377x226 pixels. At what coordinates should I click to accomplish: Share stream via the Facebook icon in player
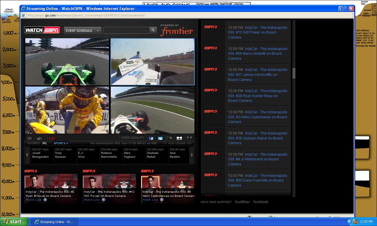click(151, 138)
